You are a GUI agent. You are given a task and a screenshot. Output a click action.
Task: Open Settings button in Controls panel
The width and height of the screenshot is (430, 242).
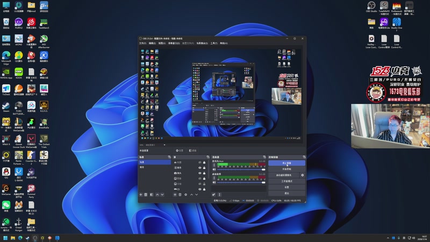(286, 187)
